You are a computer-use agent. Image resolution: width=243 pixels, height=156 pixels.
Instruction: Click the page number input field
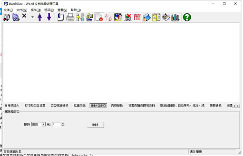coord(56,124)
